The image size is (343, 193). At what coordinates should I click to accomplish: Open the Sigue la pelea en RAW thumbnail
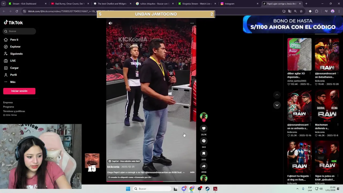[x=327, y=157]
